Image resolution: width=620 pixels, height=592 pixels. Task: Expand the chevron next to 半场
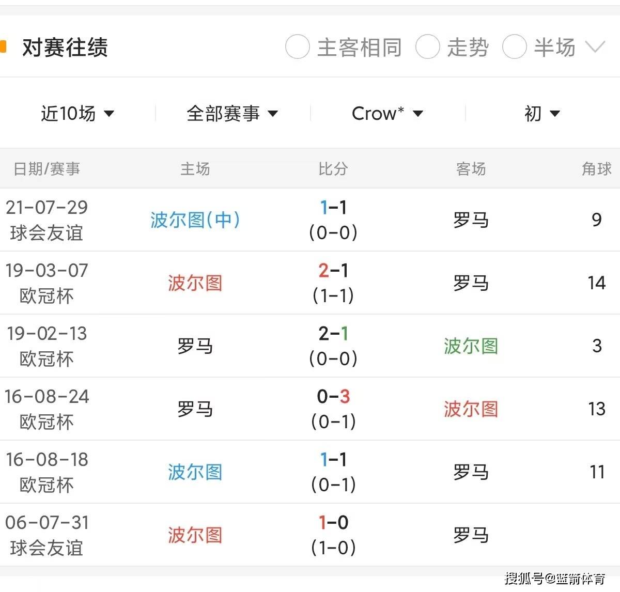[596, 47]
